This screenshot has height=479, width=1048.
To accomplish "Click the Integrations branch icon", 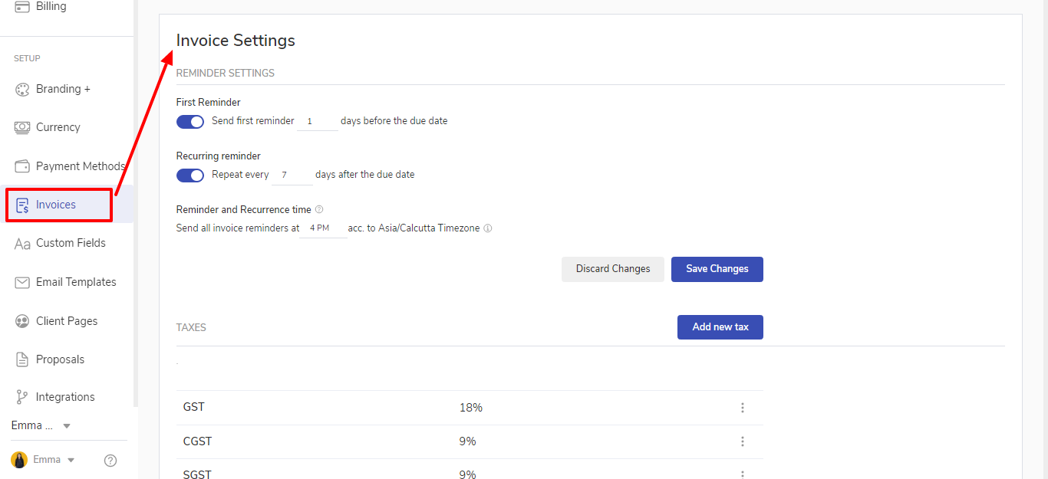I will (x=22, y=397).
